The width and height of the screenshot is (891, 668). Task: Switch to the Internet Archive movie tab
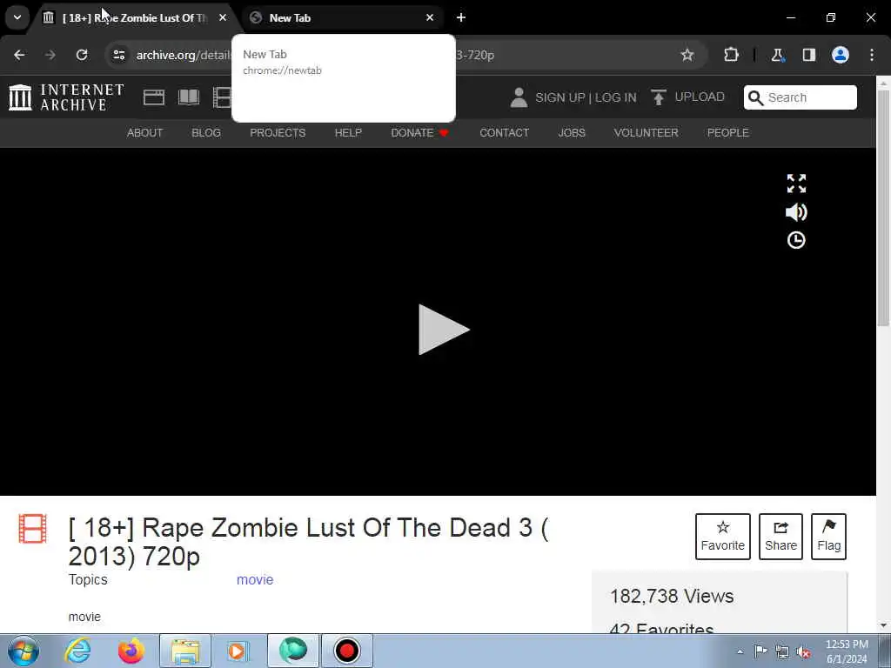tap(135, 17)
